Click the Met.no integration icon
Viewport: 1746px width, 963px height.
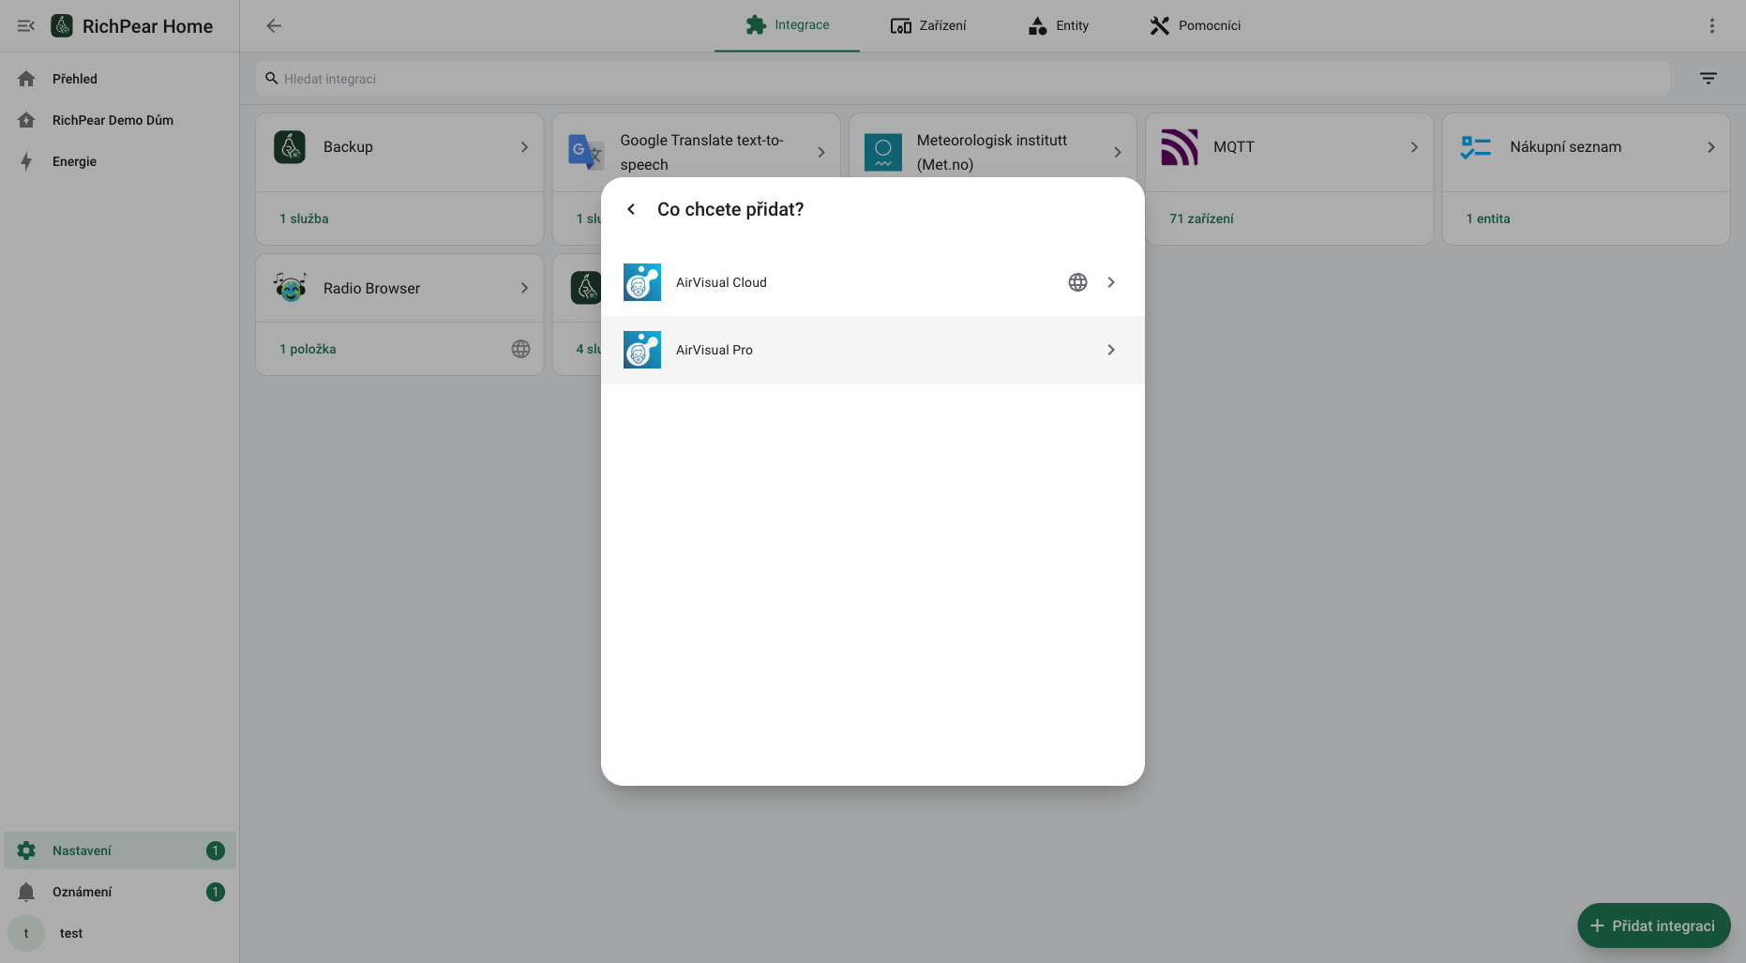tap(883, 152)
